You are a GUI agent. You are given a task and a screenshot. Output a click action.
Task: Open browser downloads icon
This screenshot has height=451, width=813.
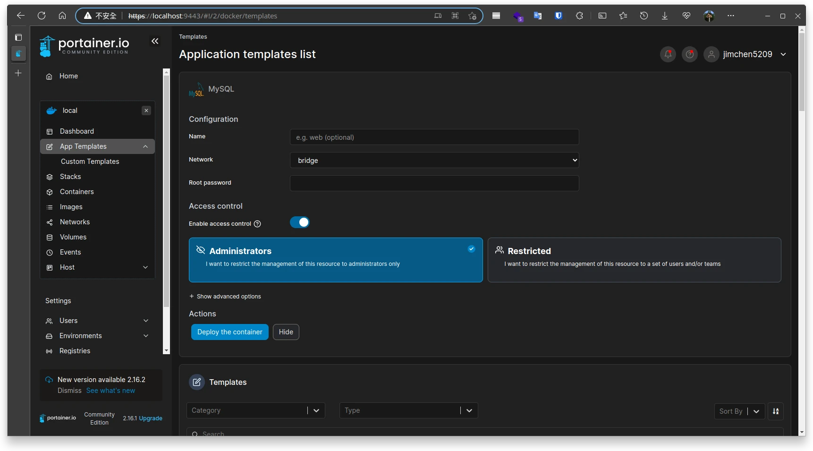pos(664,16)
